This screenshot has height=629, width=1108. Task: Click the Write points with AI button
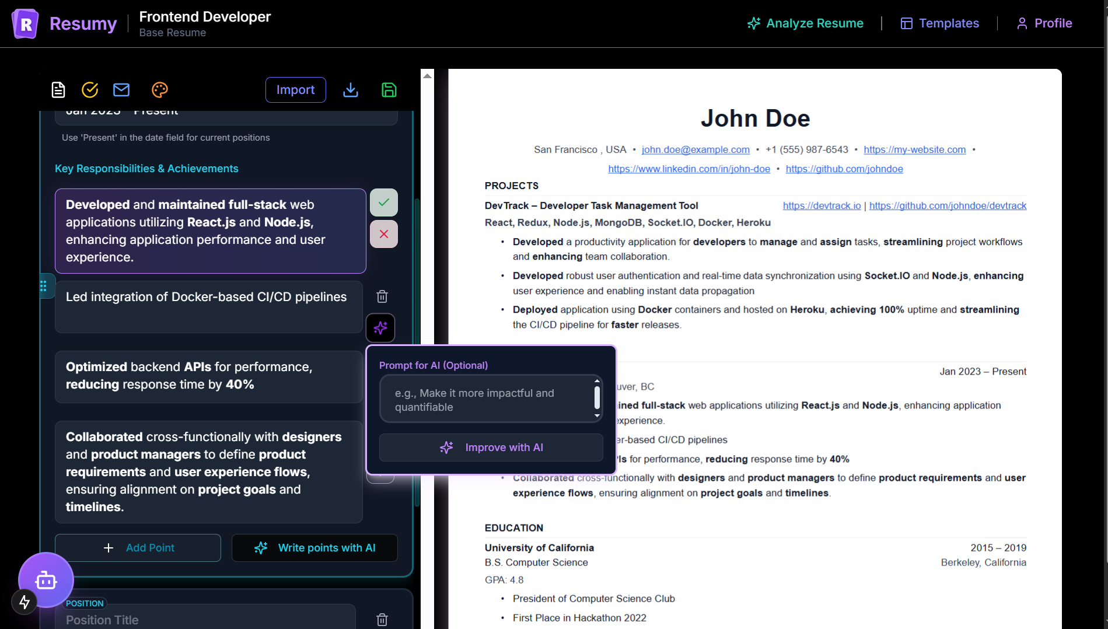(314, 548)
